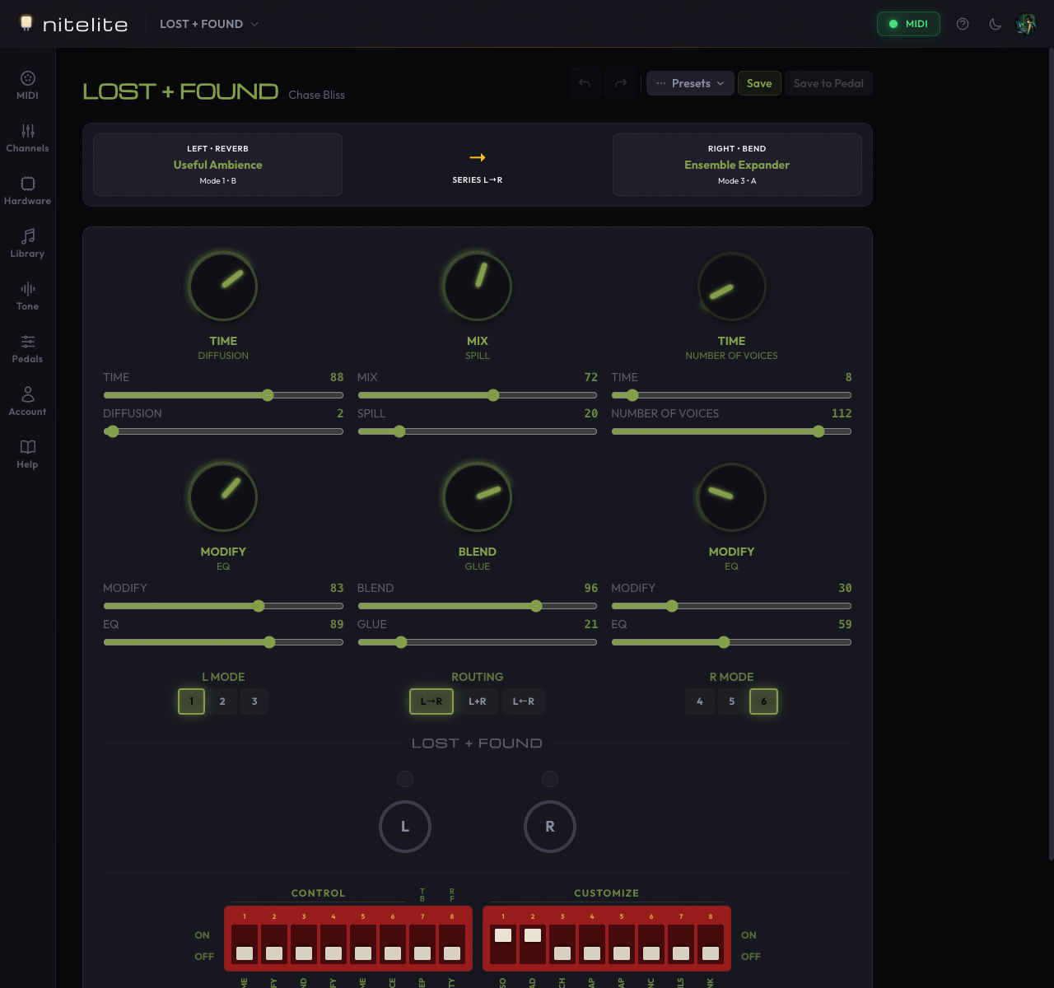The height and width of the screenshot is (988, 1054).
Task: Flip CUSTOMIZE dip switch 1 to OFF
Action: coord(503,953)
